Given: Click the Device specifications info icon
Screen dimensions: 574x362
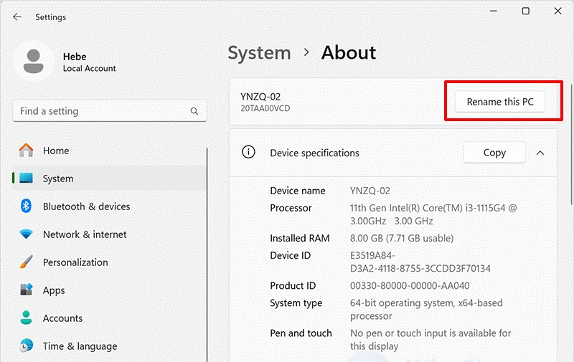Looking at the screenshot, I should coord(248,152).
